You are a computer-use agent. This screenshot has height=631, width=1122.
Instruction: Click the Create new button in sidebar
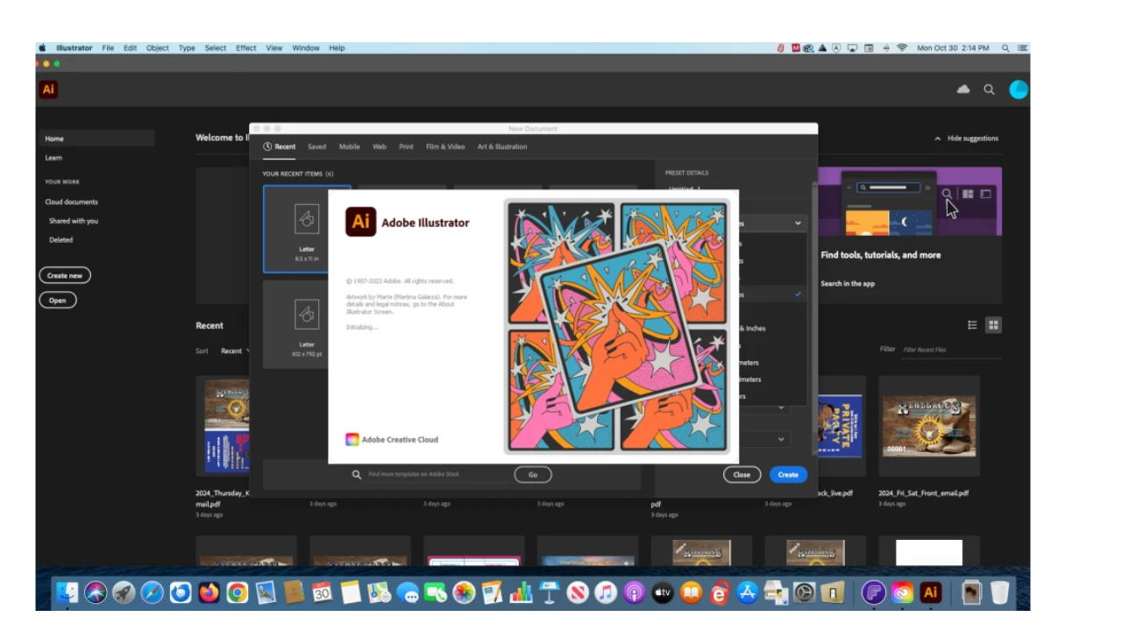[x=65, y=275]
